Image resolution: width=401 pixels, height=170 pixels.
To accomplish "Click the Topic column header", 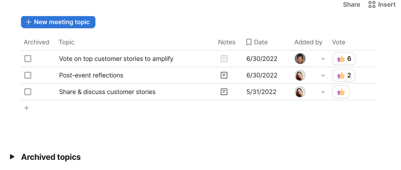I will (x=66, y=42).
